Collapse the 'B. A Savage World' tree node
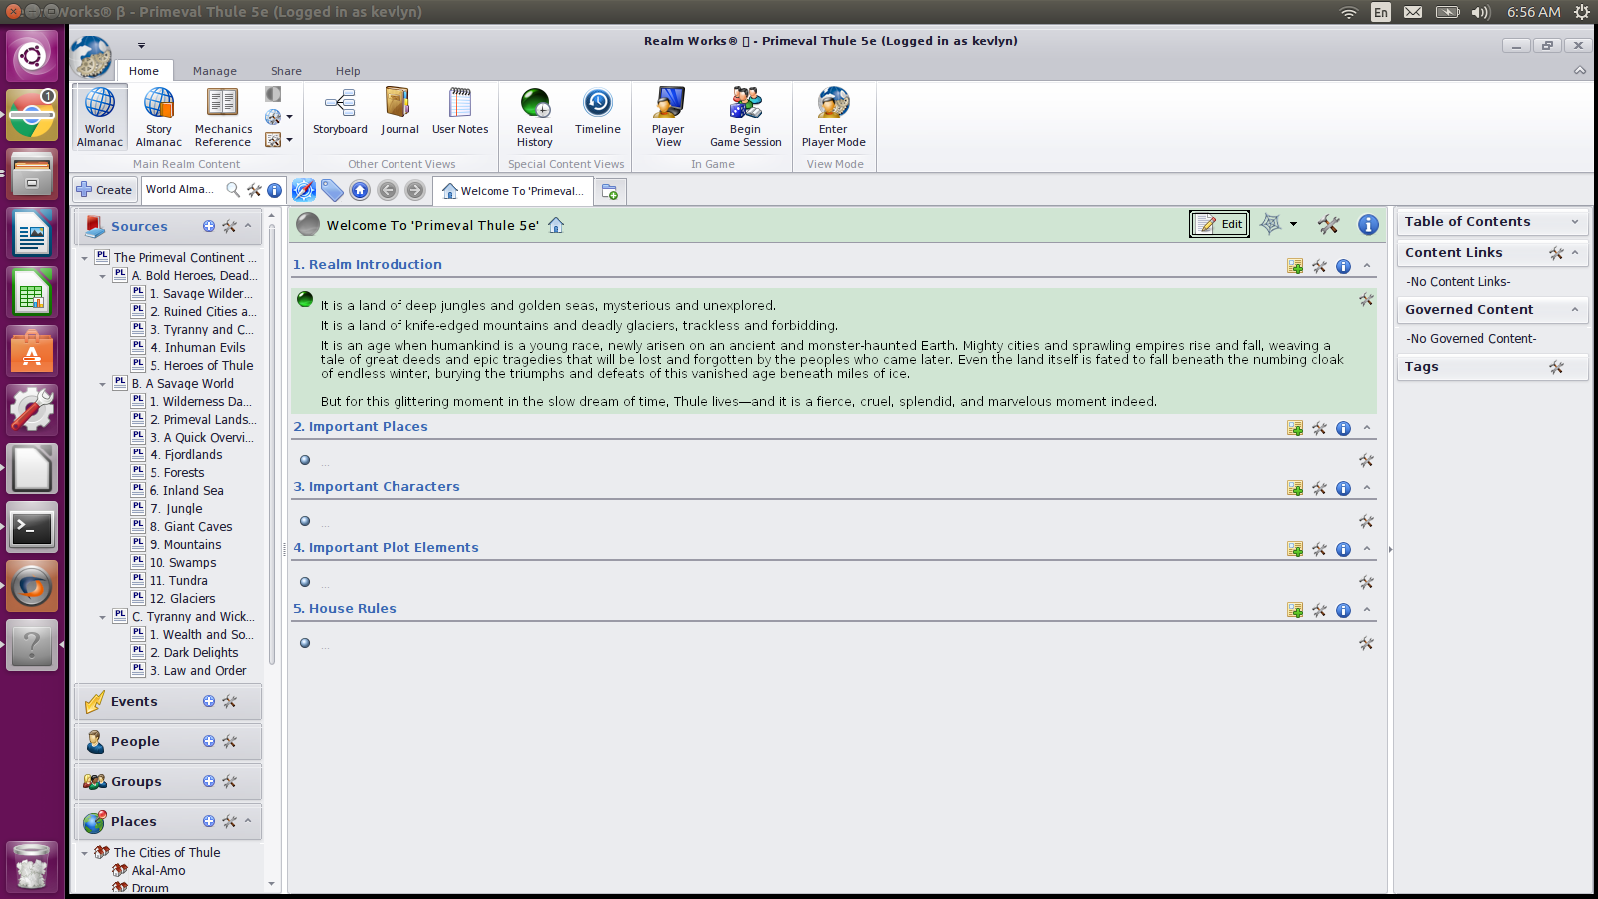Image resolution: width=1598 pixels, height=899 pixels. [102, 384]
